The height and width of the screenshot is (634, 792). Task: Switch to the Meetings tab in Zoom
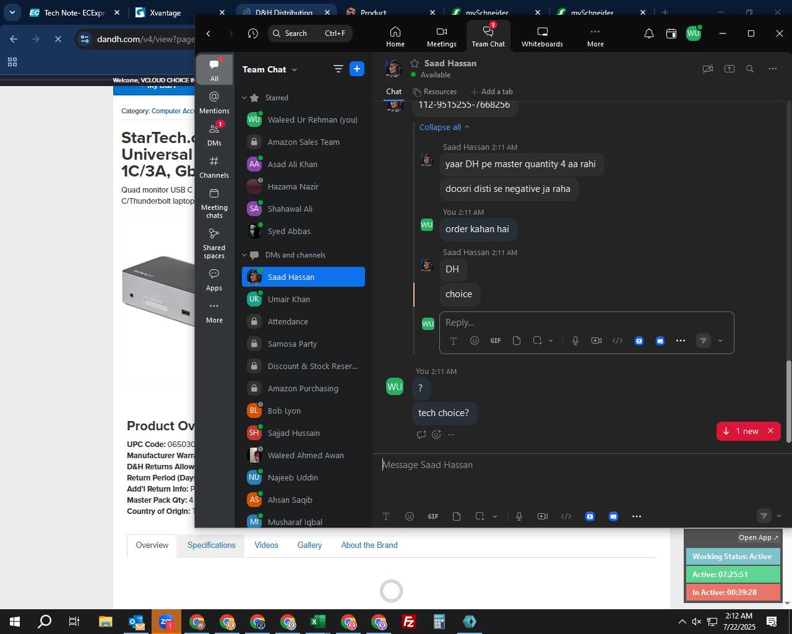[442, 37]
